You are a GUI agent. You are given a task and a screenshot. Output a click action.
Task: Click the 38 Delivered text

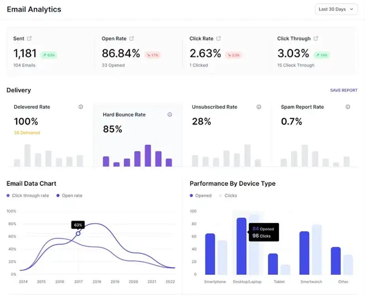pos(27,133)
